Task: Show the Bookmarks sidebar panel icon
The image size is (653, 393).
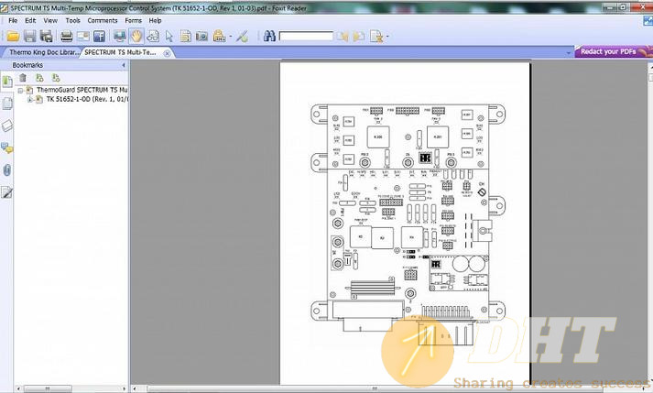Action: pyautogui.click(x=7, y=82)
